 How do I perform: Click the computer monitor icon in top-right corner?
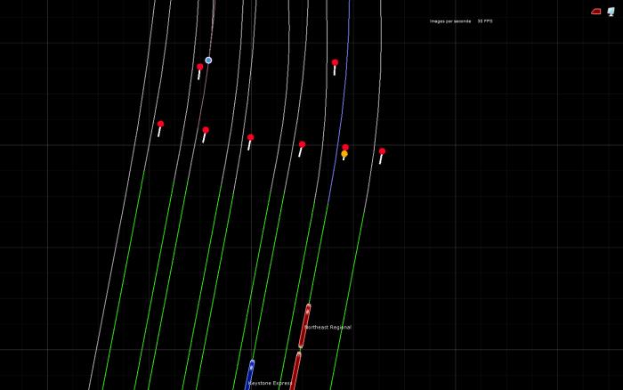[611, 12]
